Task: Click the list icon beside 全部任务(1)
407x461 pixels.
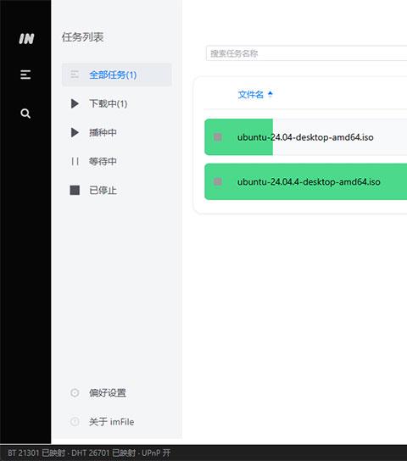Action: 75,75
